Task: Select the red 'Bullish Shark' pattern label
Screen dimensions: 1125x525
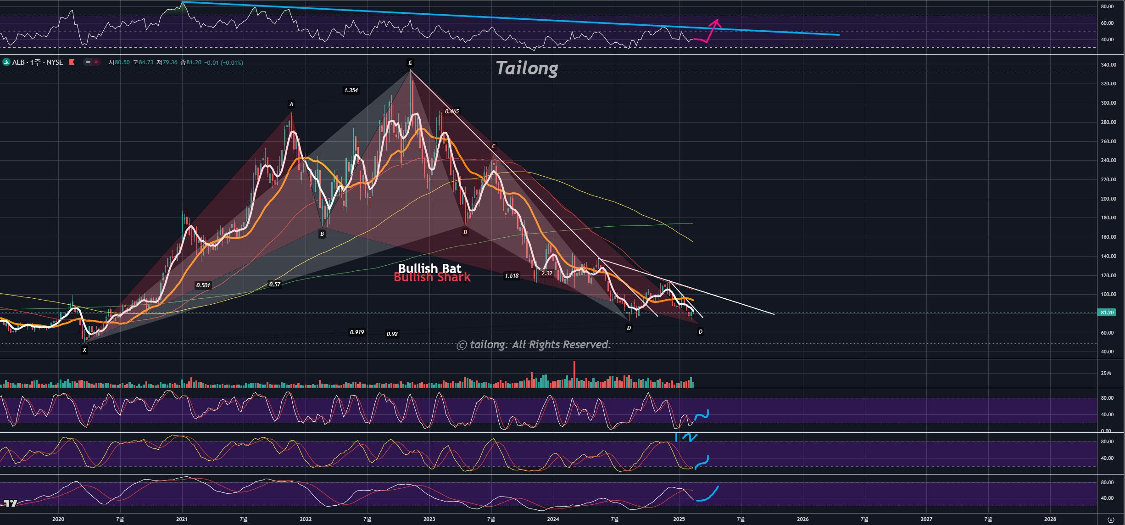Action: 432,278
